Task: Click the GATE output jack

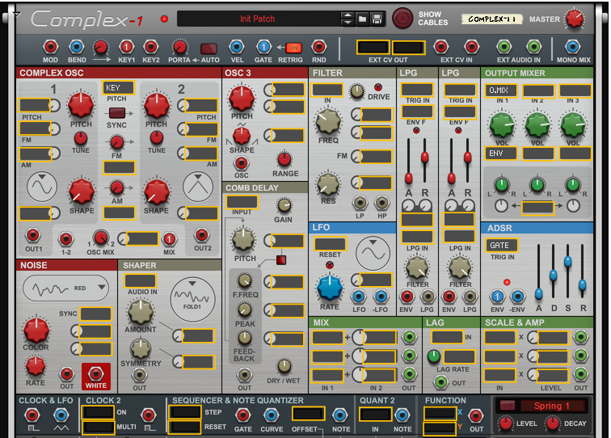Action: (263, 47)
